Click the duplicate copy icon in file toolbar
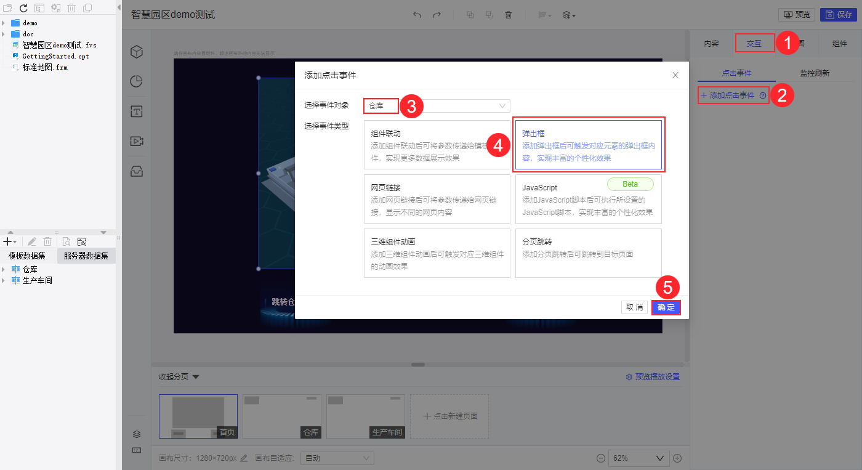The width and height of the screenshot is (862, 470). click(x=87, y=8)
